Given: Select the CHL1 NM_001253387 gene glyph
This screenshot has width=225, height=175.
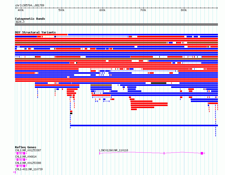Looking at the screenshot, I should point(21,153).
